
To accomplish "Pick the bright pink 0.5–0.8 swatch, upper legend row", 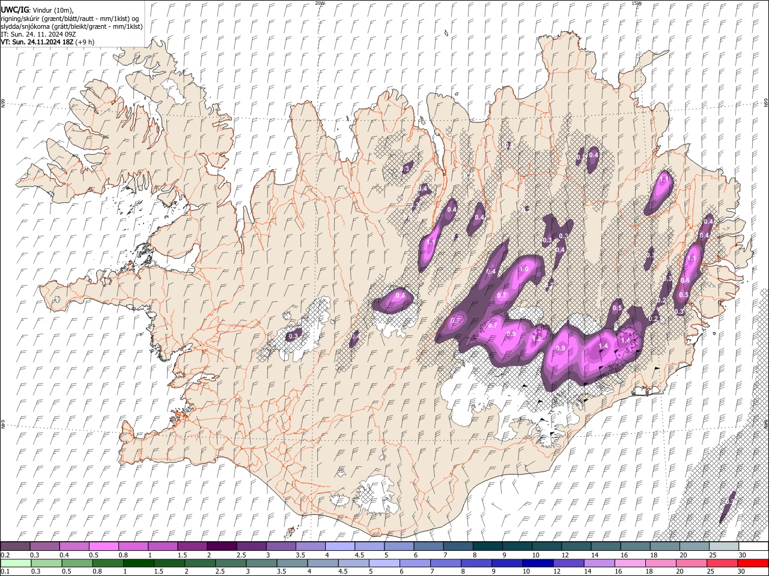I will point(103,546).
